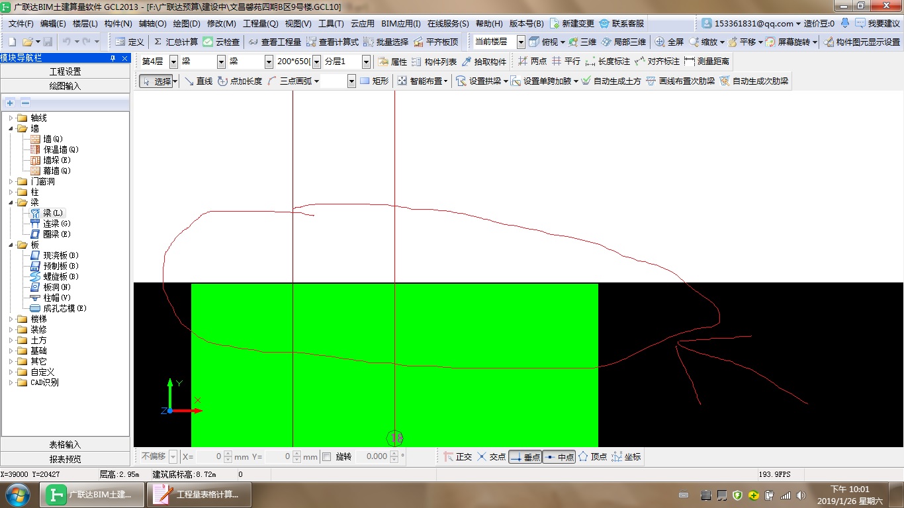Select 点加长度 point plus length tool
The width and height of the screenshot is (904, 508).
click(240, 81)
